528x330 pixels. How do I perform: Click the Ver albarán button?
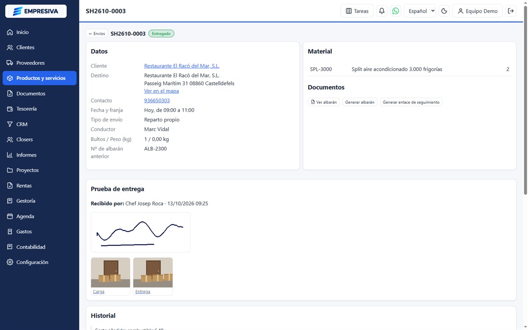coord(324,102)
